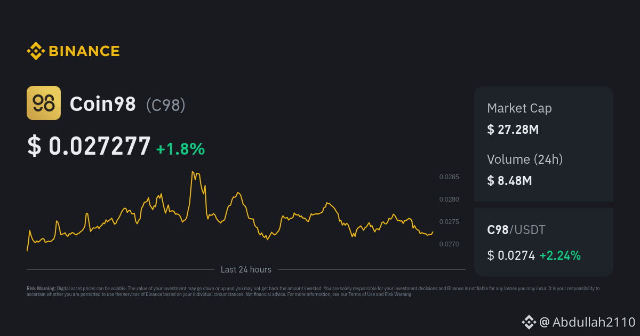Click the @Abdullah2110 username
Image resolution: width=640 pixels, height=336 pixels.
587,322
